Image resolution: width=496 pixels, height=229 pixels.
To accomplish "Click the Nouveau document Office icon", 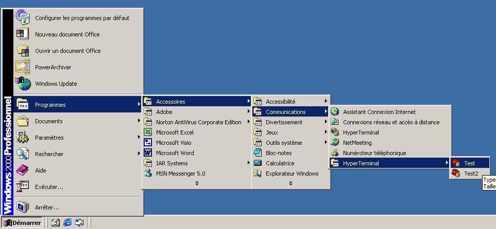I will pos(23,34).
